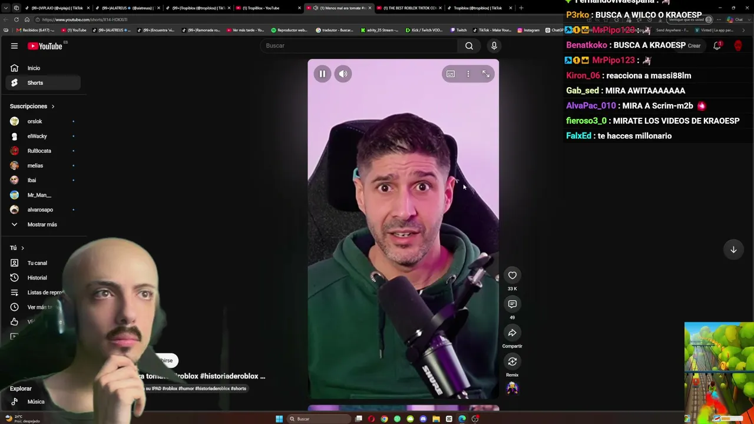Open the orslok subscription channel
The image size is (754, 424).
(x=44, y=121)
